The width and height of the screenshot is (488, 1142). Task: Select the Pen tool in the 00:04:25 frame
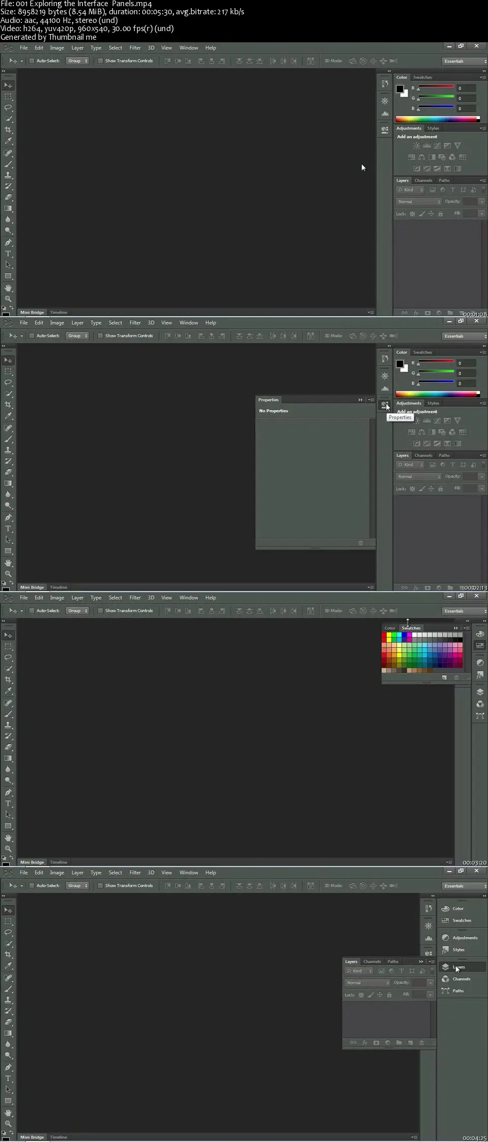[x=8, y=1067]
